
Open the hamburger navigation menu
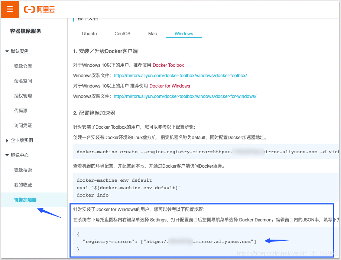tap(9, 9)
